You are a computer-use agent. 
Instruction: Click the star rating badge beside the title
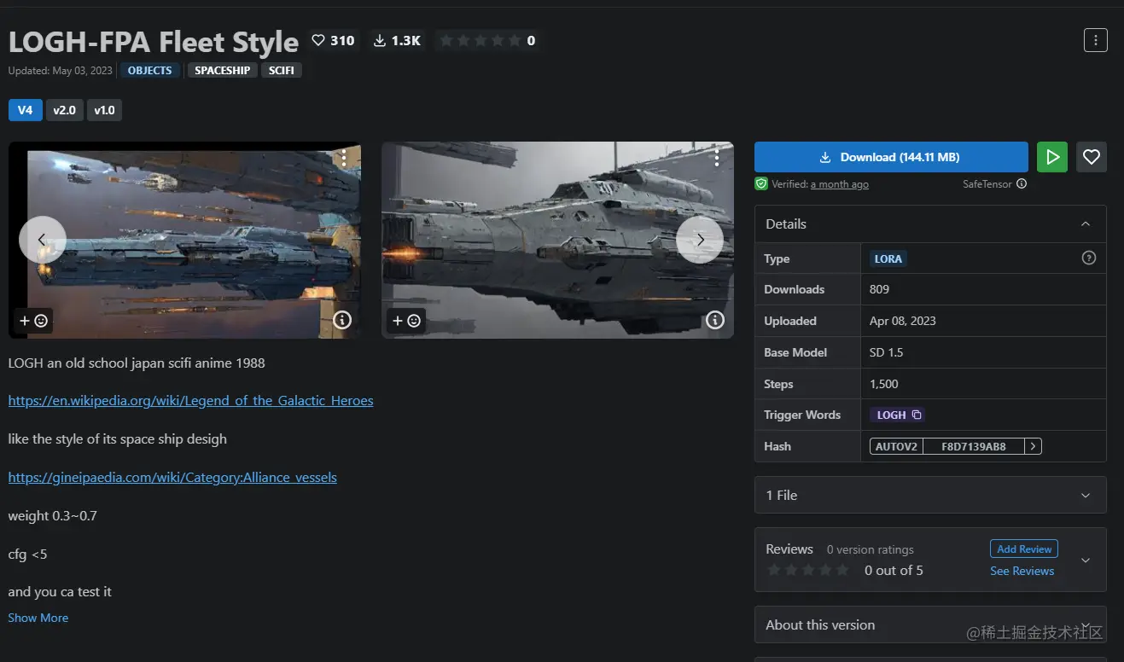coord(486,40)
